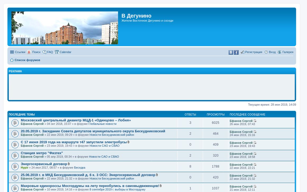Click attachment paperclip on Махровые единороссы topic

[161, 186]
